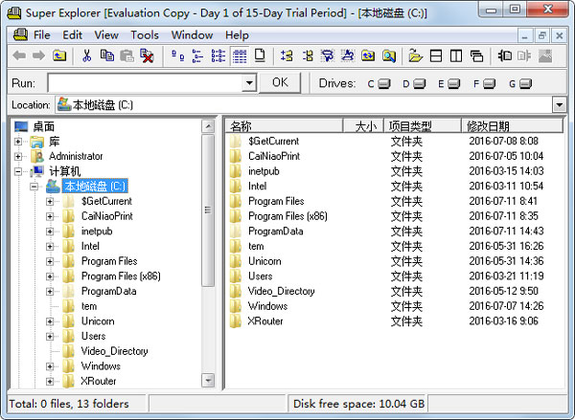
Task: Click the OK button next to Run
Action: (280, 82)
